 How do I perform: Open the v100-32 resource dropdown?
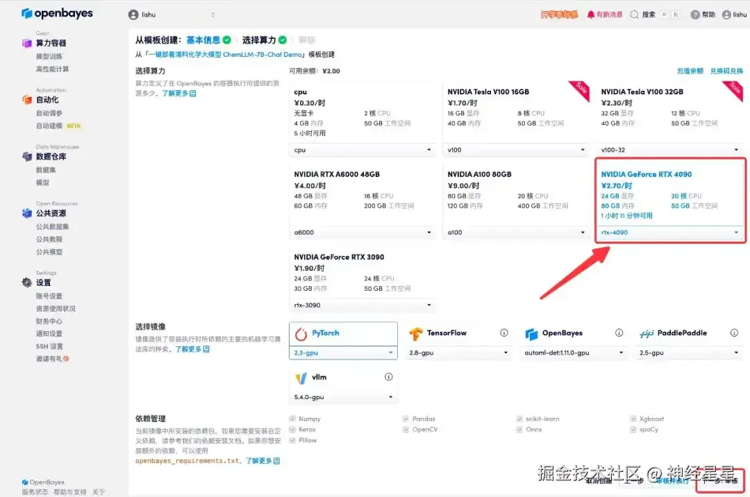point(669,150)
